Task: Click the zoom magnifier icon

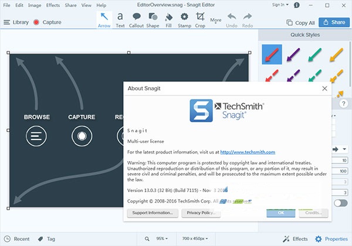Action: [147, 239]
